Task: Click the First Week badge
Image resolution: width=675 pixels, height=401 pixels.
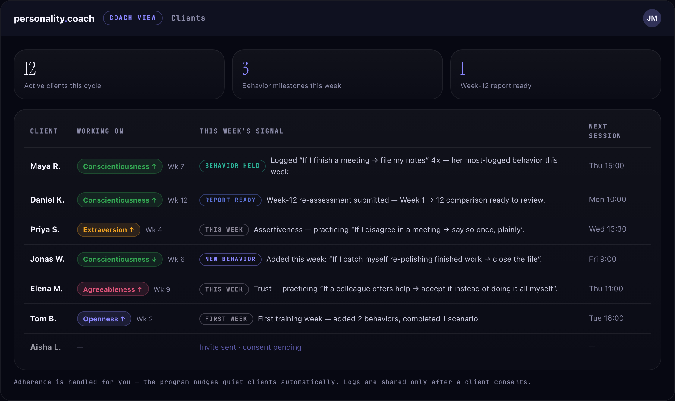Action: [226, 319]
